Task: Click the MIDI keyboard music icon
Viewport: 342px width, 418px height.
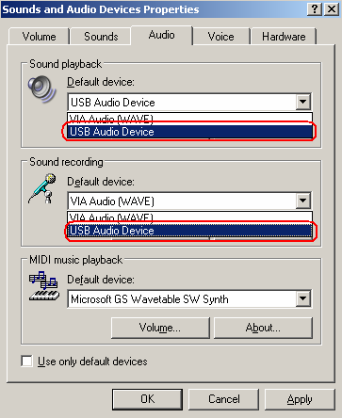Action: click(x=44, y=286)
